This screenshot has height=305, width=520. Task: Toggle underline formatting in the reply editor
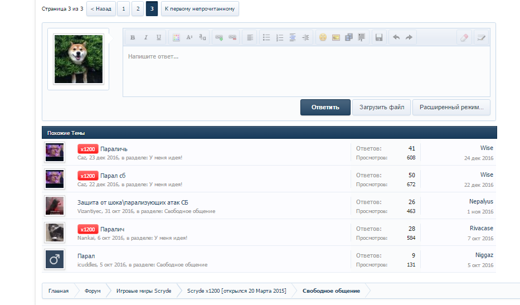tap(159, 37)
